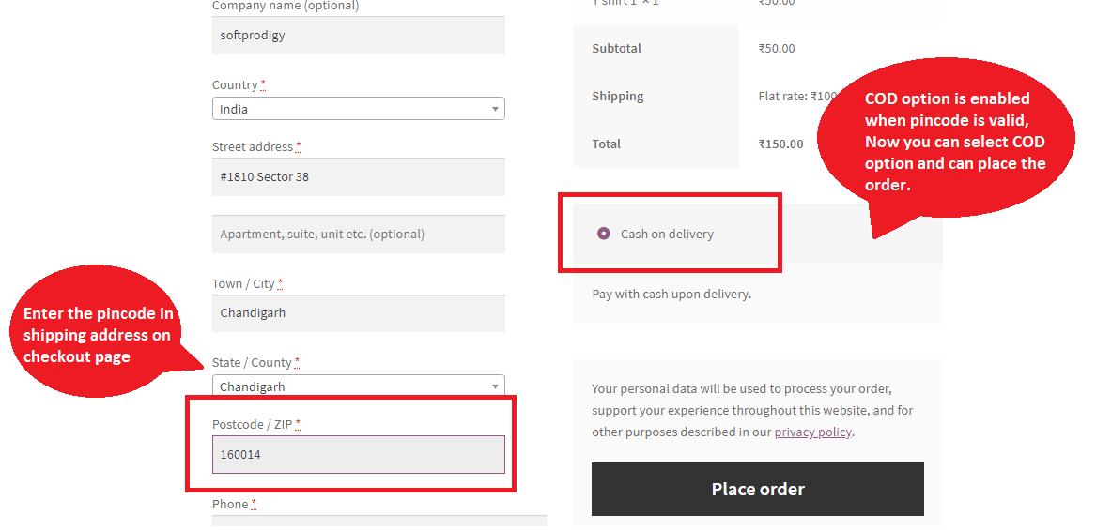Click the Country dropdown arrow
Viewport: 1096px width, 530px height.
(x=495, y=110)
